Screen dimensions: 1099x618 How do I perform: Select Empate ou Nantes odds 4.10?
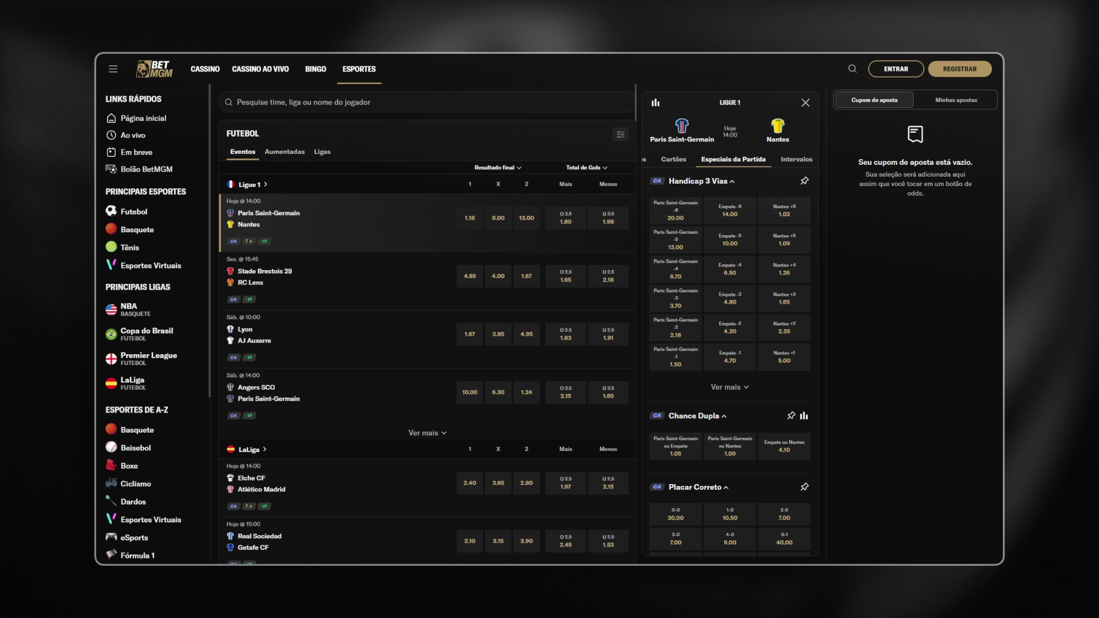[784, 446]
